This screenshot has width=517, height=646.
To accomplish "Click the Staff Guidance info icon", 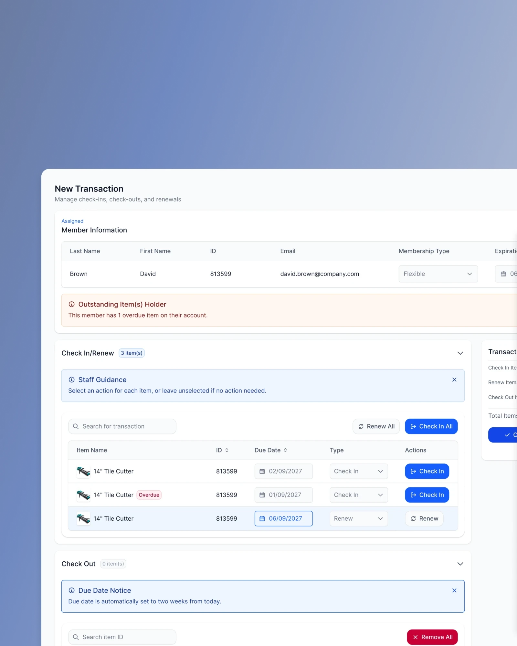I will [x=72, y=380].
